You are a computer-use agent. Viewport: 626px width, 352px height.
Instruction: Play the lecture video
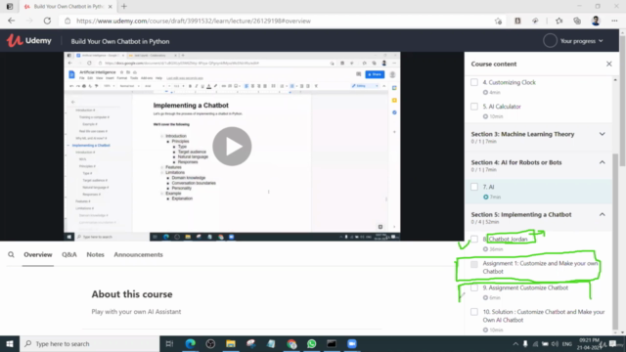(232, 147)
